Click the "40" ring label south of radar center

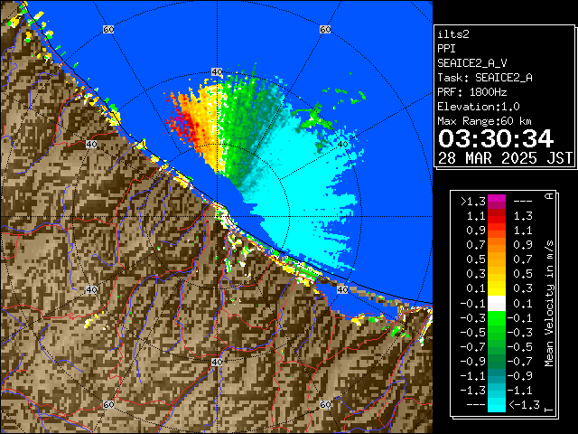pyautogui.click(x=217, y=362)
